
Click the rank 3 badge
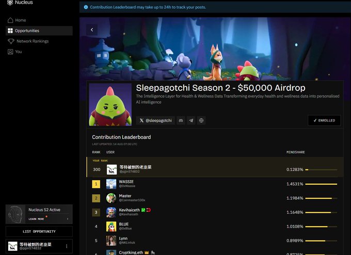pyautogui.click(x=96, y=212)
